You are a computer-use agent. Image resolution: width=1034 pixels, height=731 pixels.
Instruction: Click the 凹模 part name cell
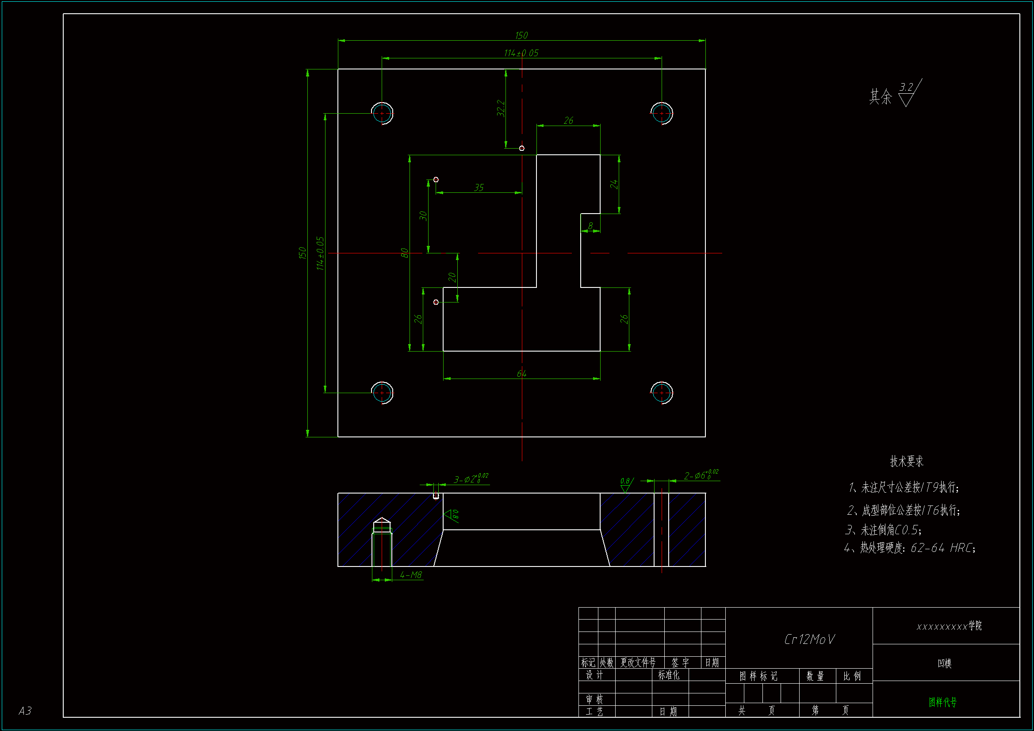coord(944,663)
